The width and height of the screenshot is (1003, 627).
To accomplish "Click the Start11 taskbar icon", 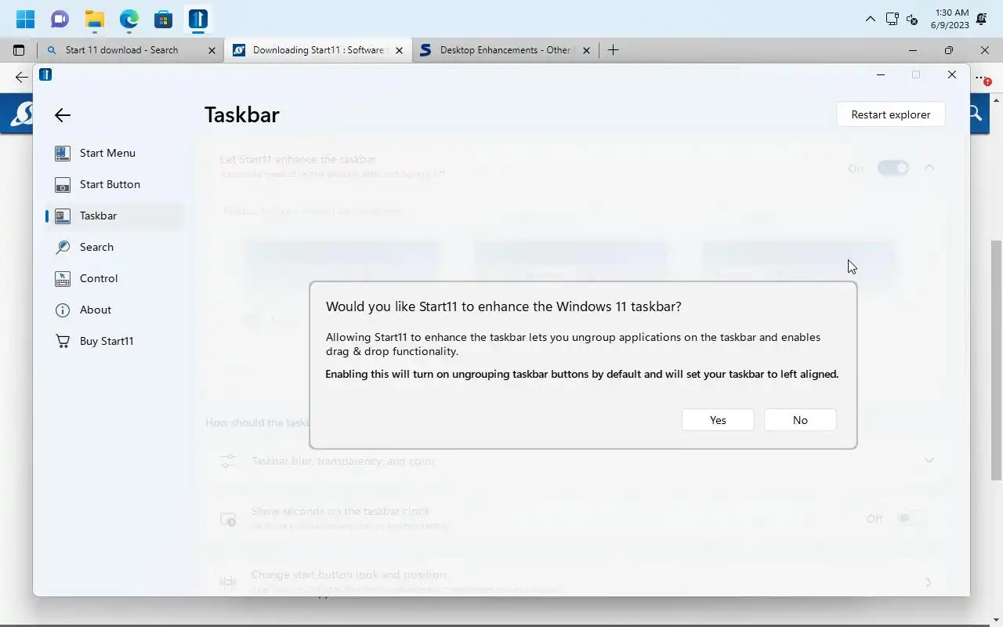I will (x=197, y=19).
